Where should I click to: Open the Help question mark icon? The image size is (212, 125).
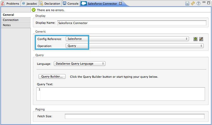click(199, 3)
